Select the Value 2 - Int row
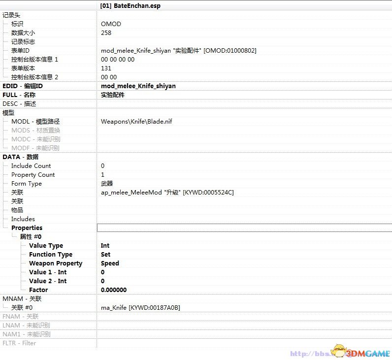Screen dimensions: 392x360 [48, 281]
